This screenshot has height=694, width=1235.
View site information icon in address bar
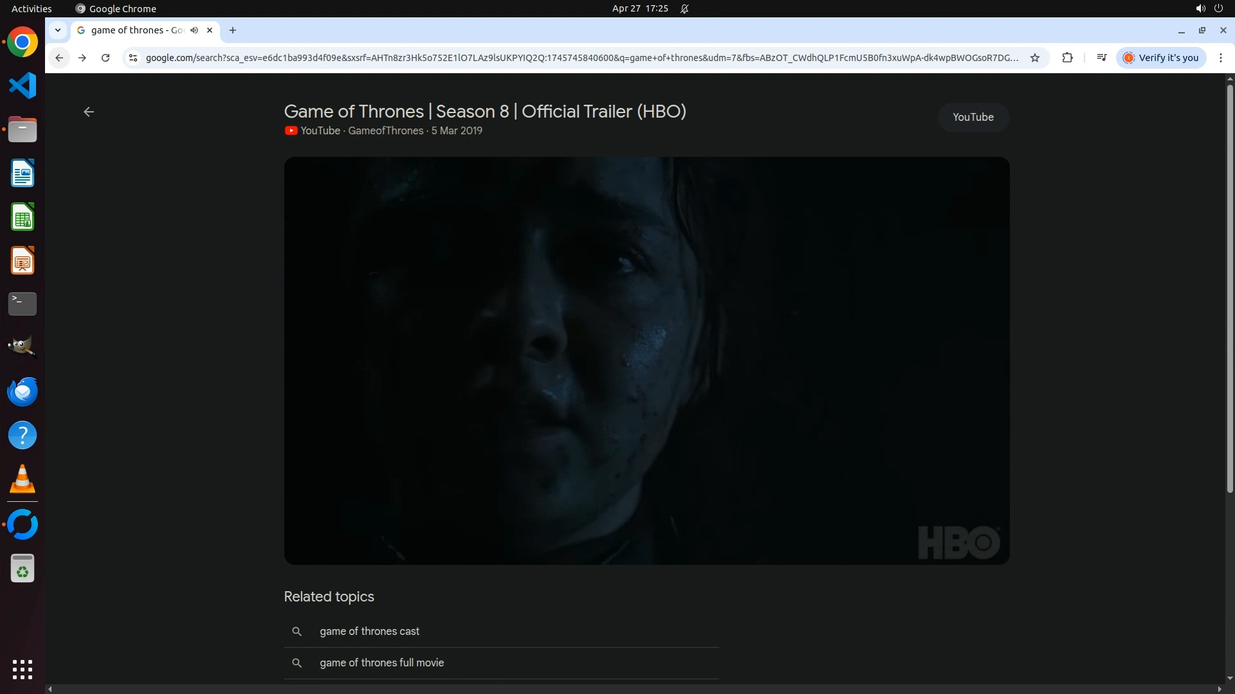[133, 58]
